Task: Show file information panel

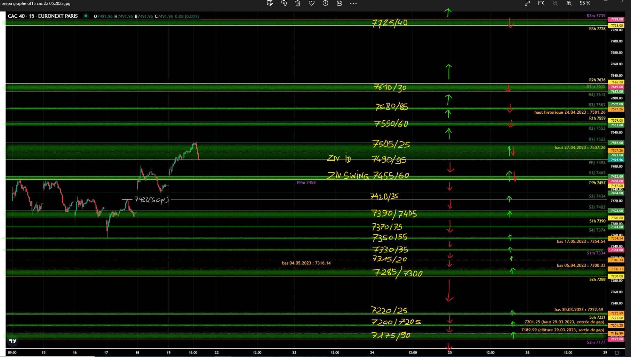Action: 325,3
